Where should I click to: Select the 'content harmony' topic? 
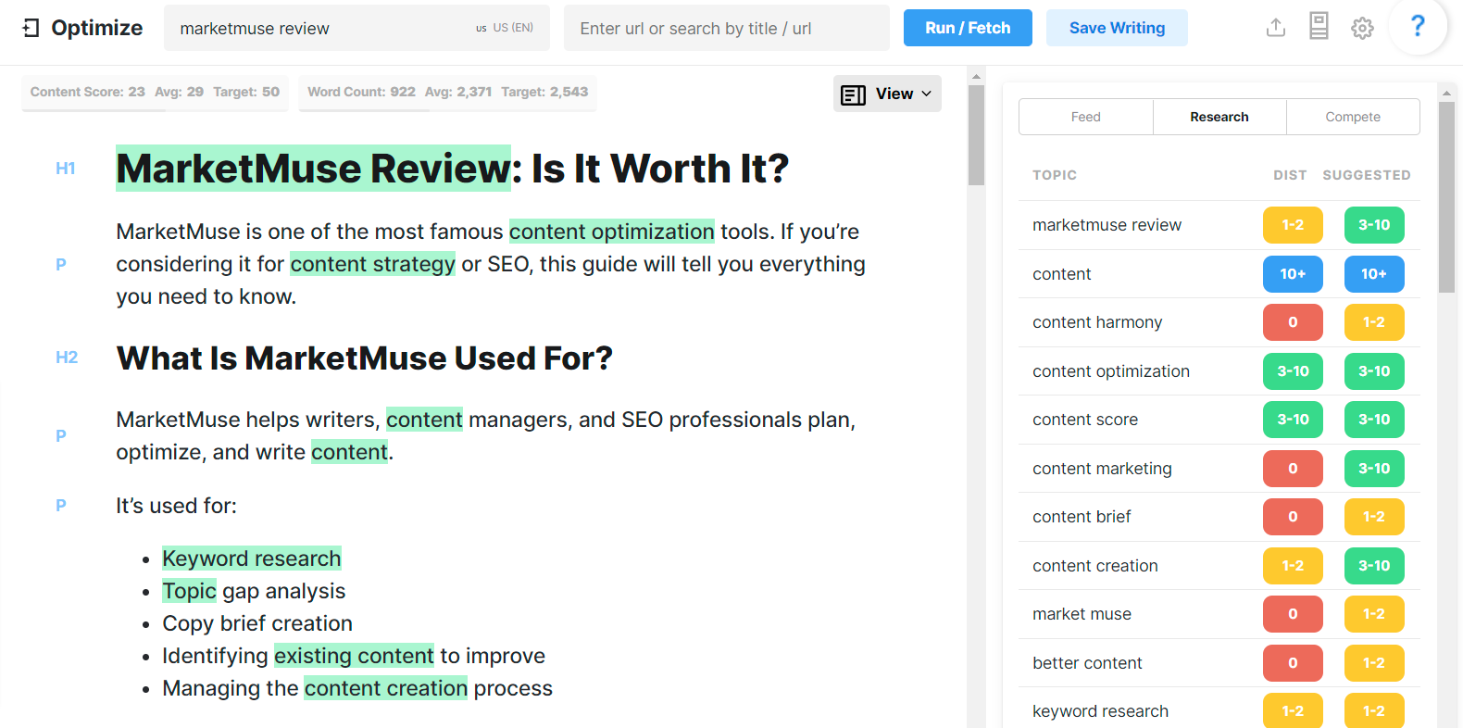point(1219,322)
